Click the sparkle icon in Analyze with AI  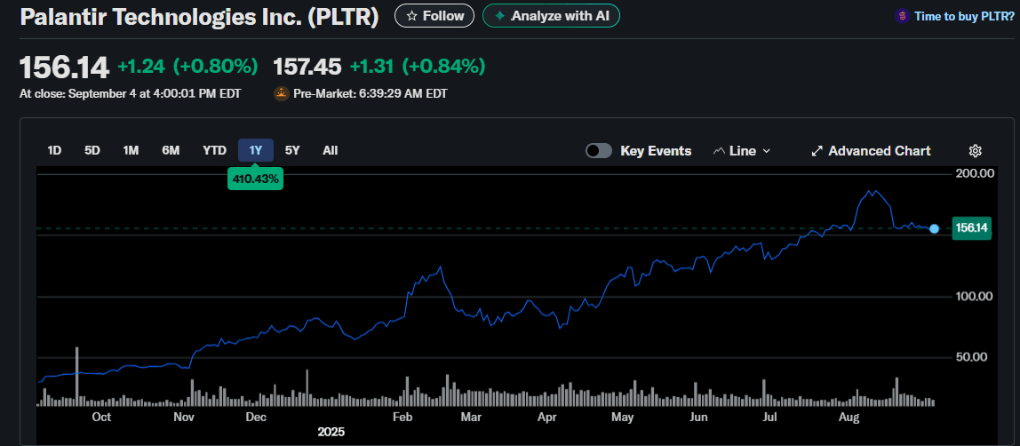point(500,16)
